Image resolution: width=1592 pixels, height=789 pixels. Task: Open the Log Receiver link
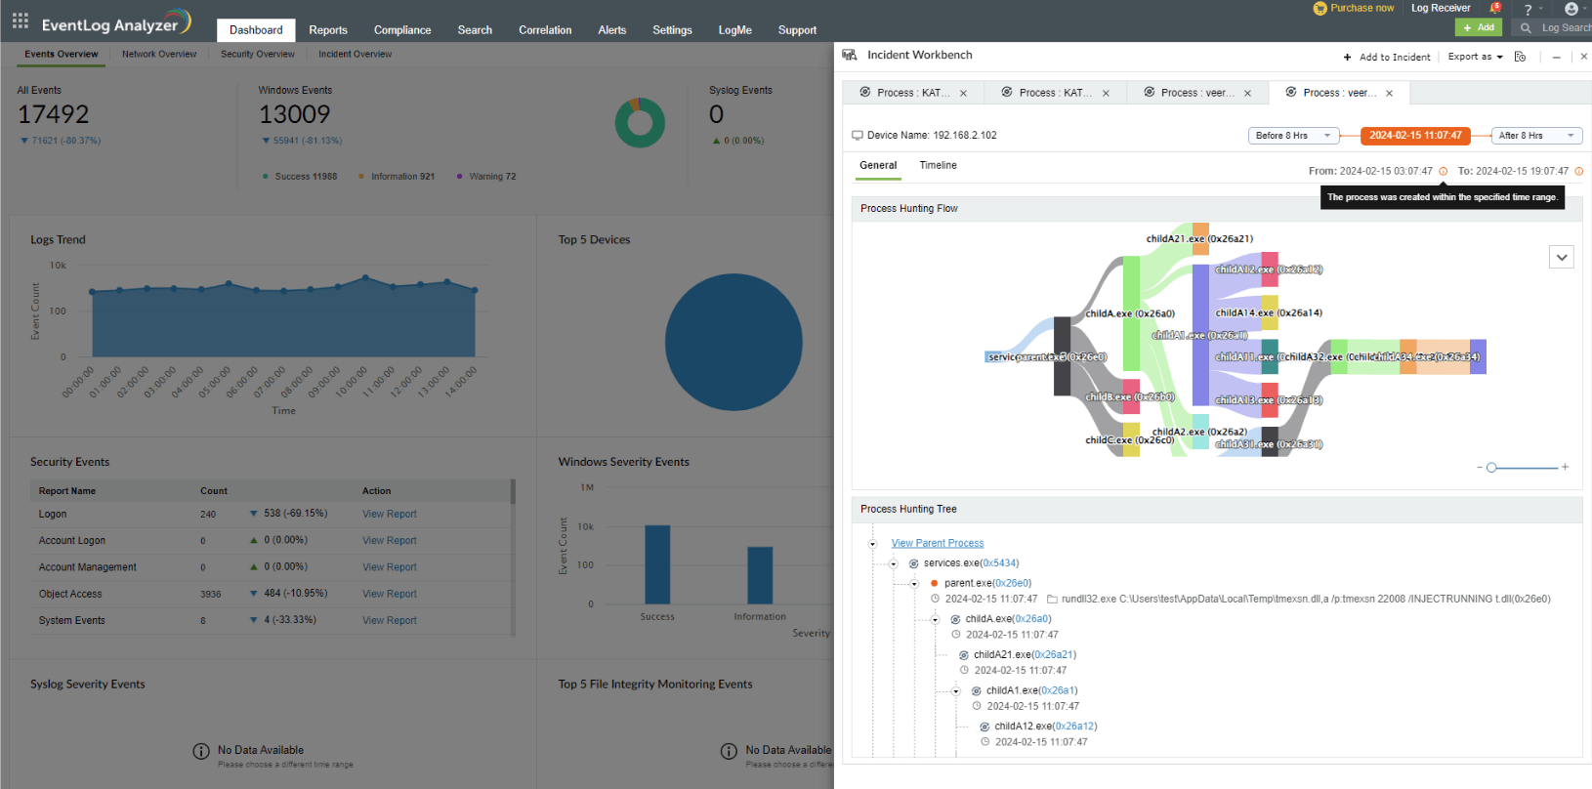point(1441,8)
